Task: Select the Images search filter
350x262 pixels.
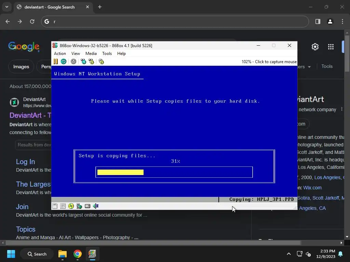Action: pyautogui.click(x=21, y=67)
